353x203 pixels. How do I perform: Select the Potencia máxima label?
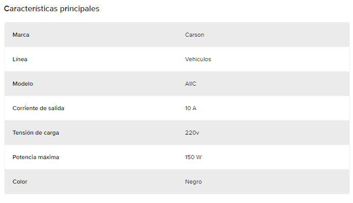click(36, 157)
